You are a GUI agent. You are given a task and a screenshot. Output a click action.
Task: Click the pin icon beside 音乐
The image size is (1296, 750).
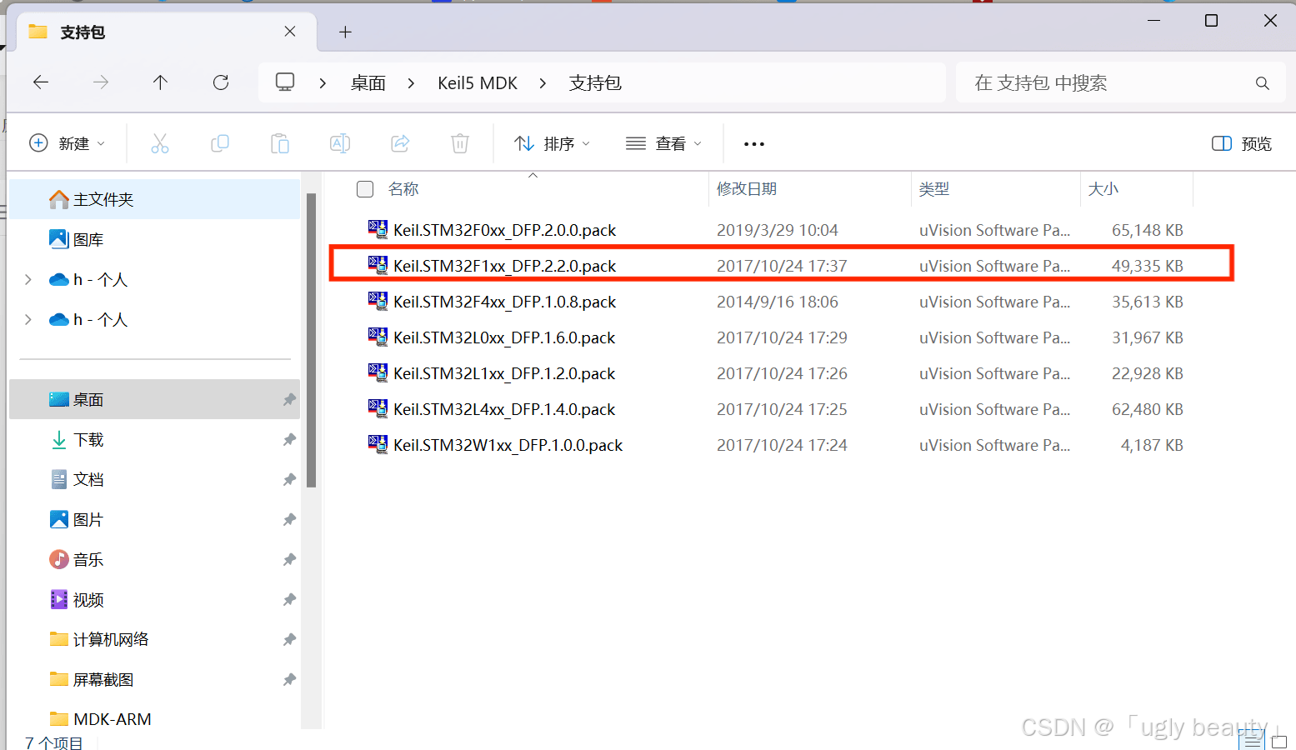coord(289,559)
